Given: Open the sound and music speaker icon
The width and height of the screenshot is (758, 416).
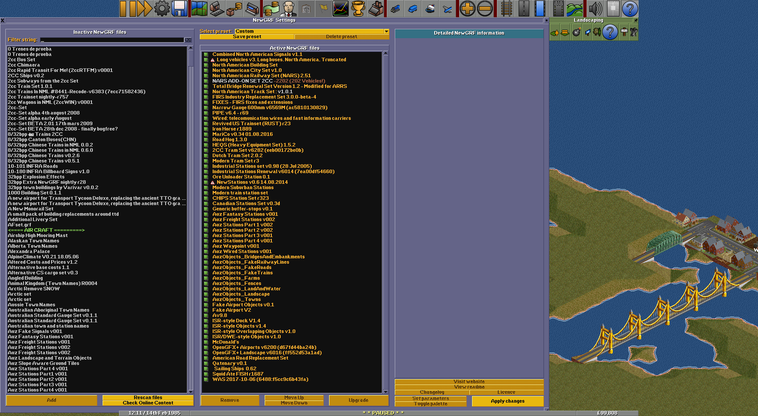Looking at the screenshot, I should click(595, 8).
